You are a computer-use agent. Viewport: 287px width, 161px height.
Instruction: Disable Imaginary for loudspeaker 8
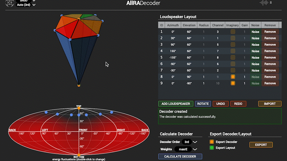233,77
